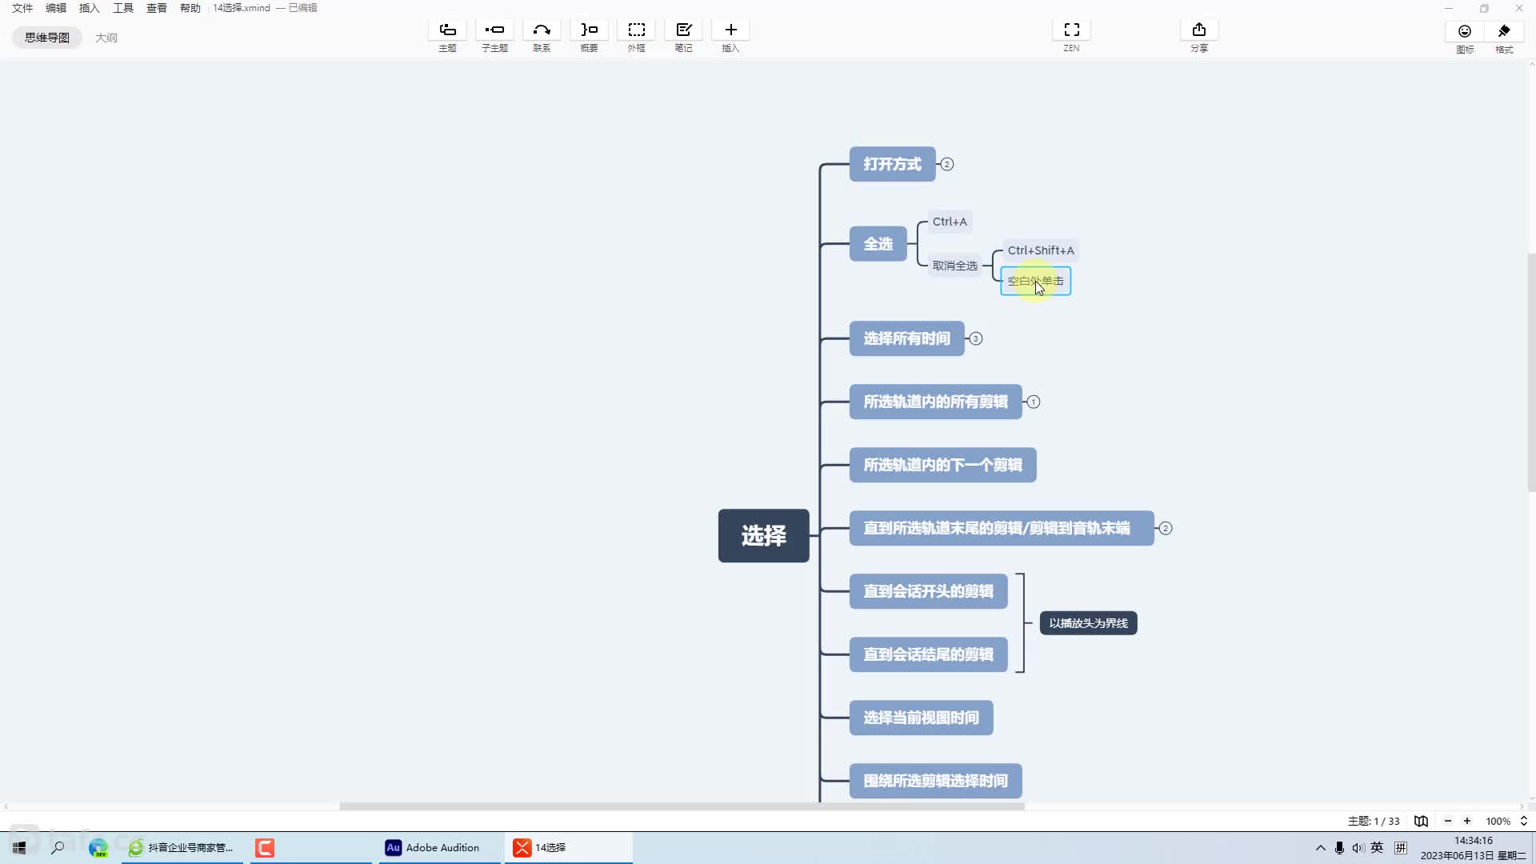Click the horizontal scrollbar thumb
This screenshot has height=864, width=1536.
point(682,806)
